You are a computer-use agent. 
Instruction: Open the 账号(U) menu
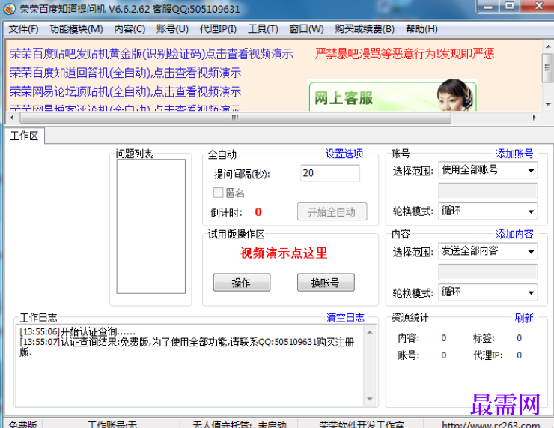[x=172, y=29]
